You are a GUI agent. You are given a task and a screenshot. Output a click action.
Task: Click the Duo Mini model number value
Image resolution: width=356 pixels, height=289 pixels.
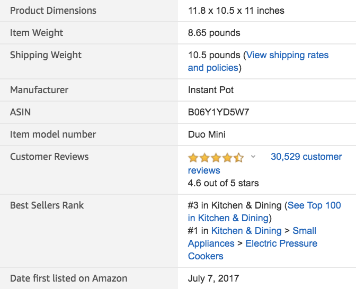(207, 134)
